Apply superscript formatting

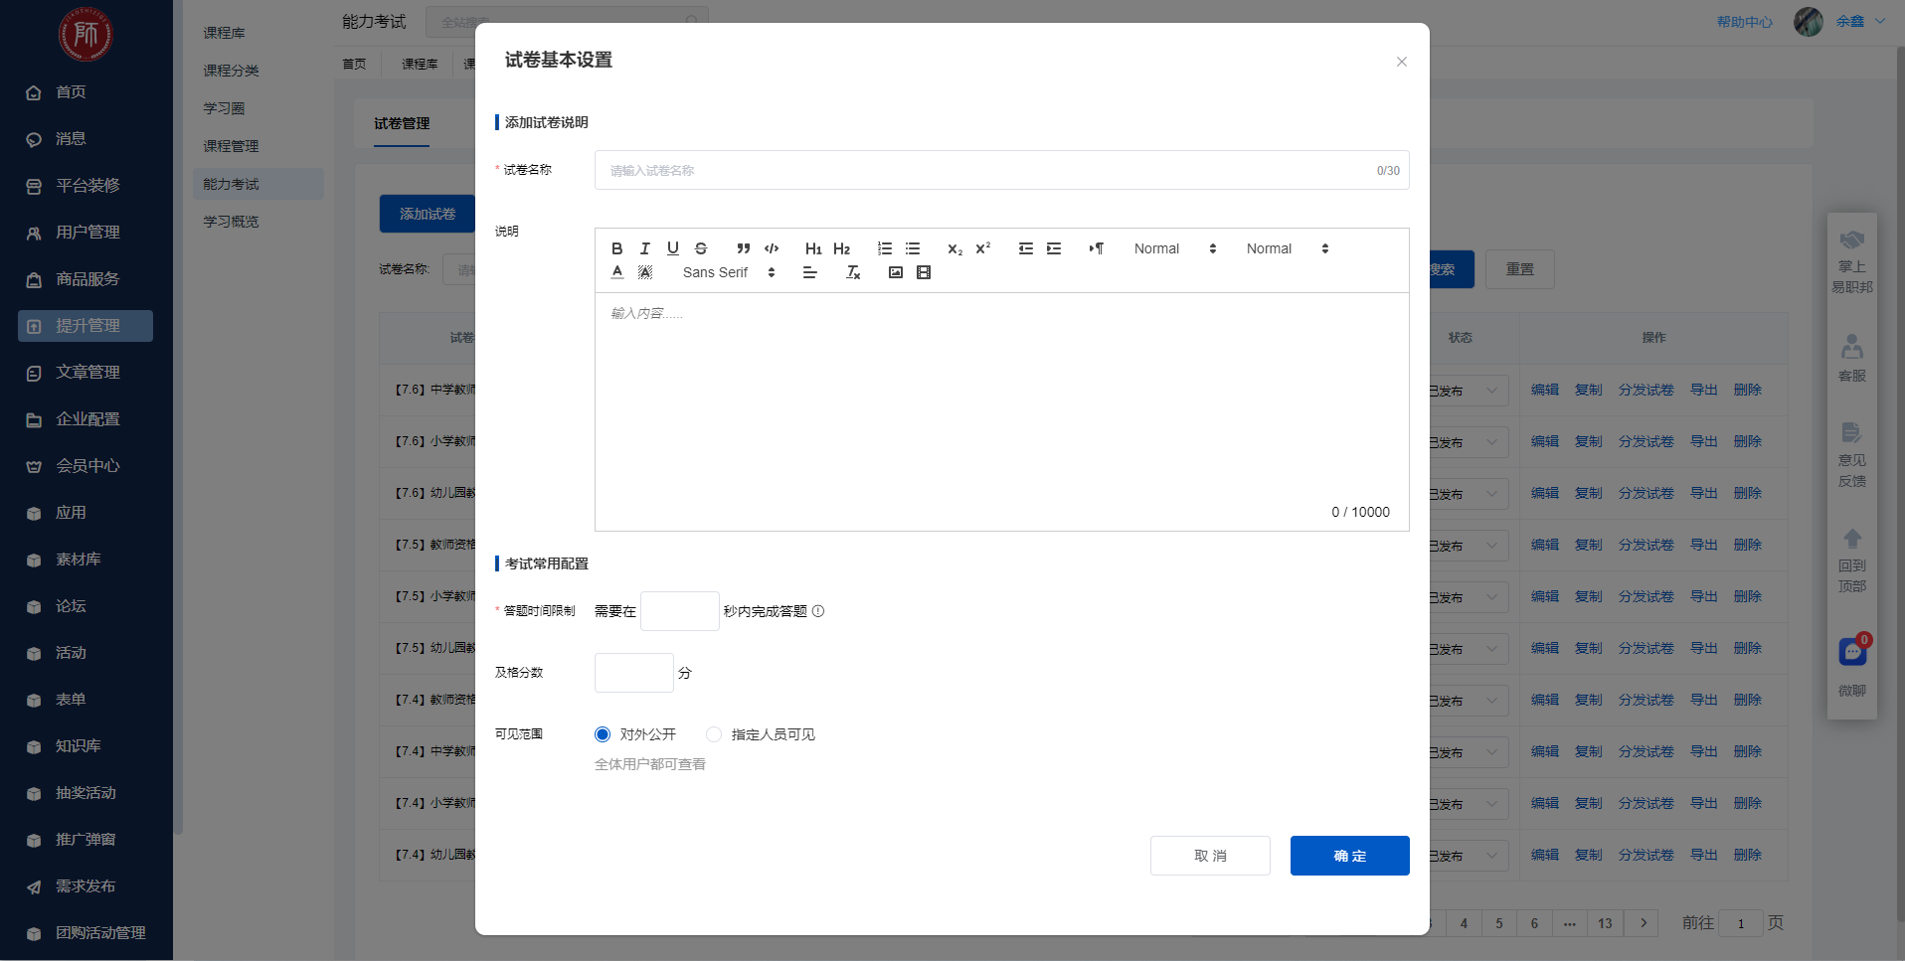983,248
